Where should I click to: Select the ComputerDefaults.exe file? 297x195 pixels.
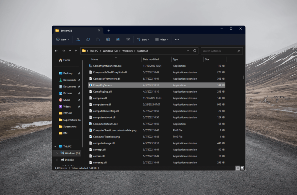tap(105, 124)
